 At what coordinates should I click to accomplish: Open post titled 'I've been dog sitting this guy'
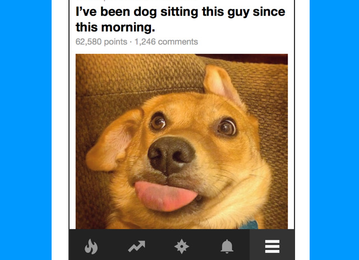click(x=180, y=19)
